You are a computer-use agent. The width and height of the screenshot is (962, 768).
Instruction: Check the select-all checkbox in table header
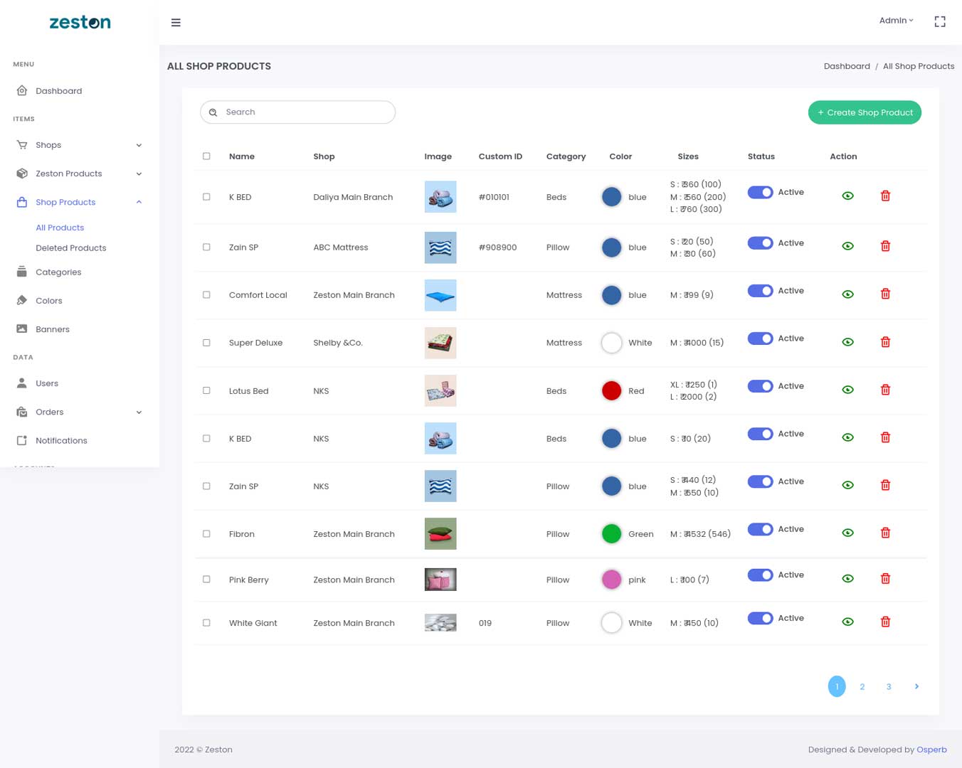point(206,156)
